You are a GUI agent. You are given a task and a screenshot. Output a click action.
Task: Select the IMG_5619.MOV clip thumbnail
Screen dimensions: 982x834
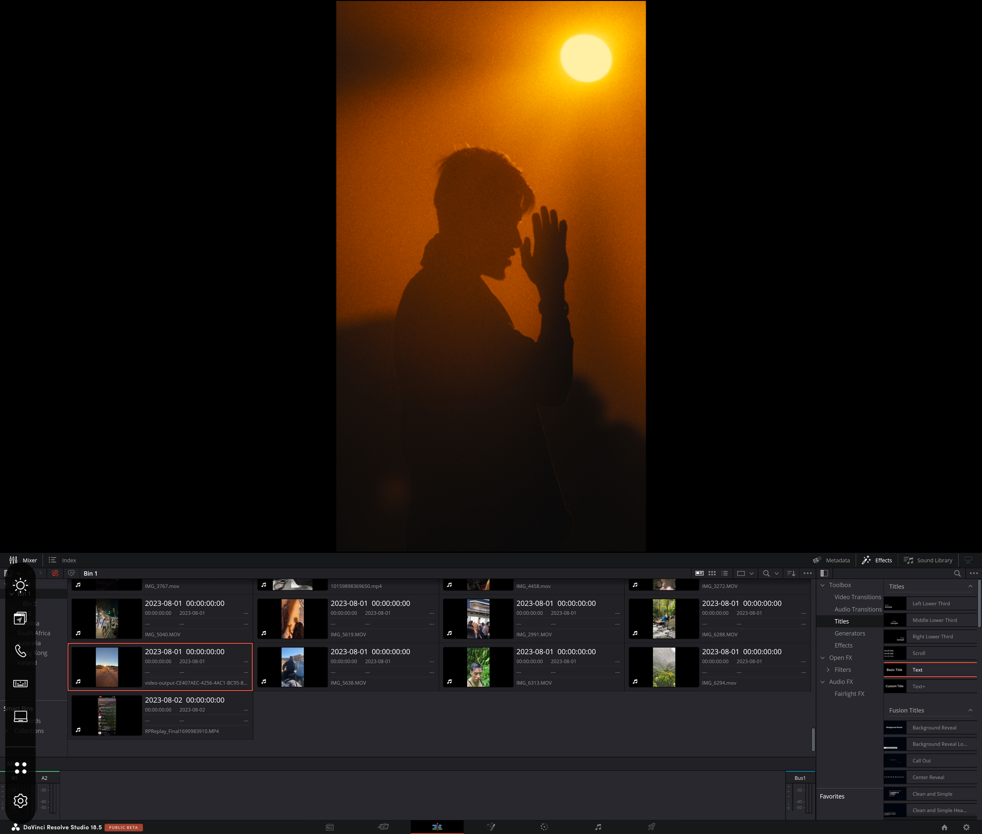tap(292, 618)
